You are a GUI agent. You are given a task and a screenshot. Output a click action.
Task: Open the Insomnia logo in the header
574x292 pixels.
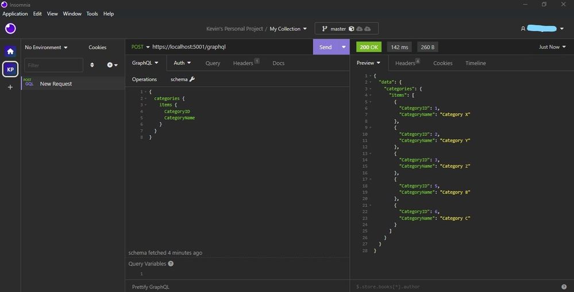click(x=10, y=28)
